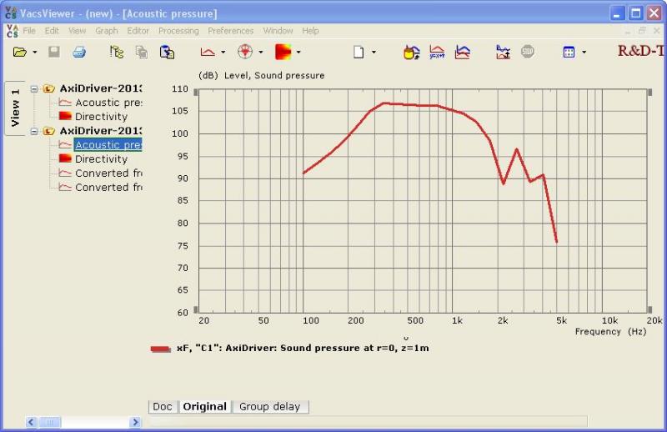Select the first AxiDriver-201 project entry

100,88
